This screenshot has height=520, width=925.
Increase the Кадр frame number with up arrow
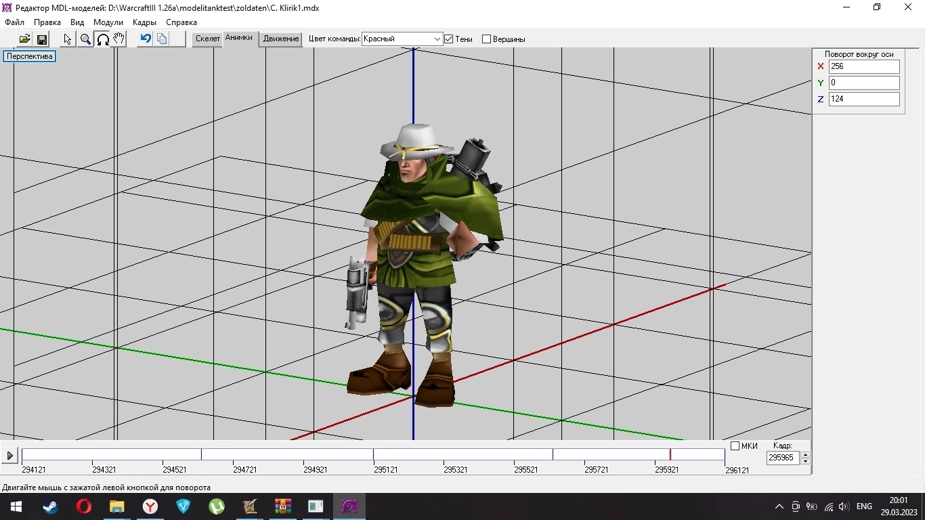tap(805, 454)
